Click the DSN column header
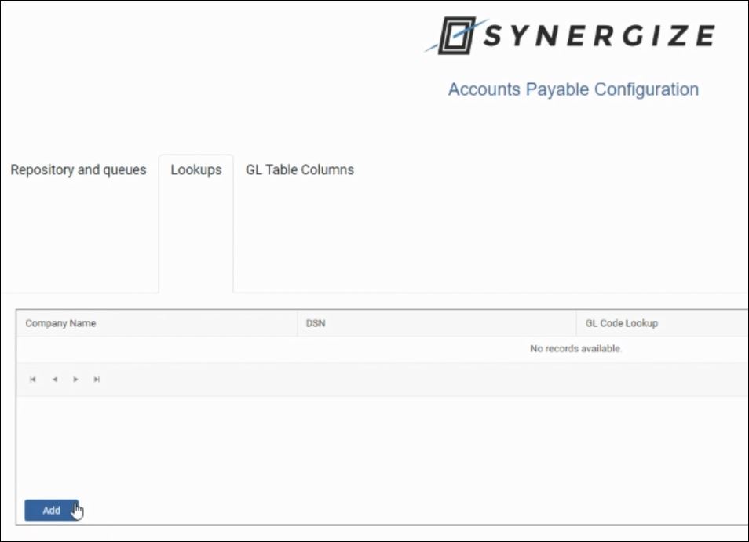Viewport: 749px width, 542px height. pos(315,323)
